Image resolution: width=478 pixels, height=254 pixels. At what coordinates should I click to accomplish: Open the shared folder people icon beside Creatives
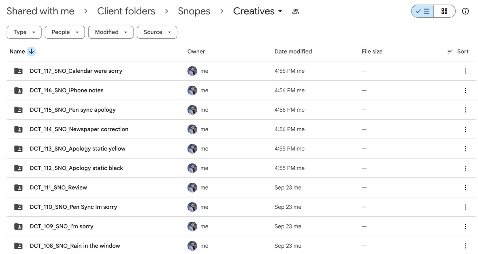[295, 11]
